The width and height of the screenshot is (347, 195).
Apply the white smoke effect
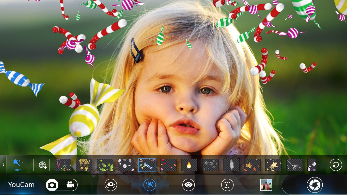point(231,165)
